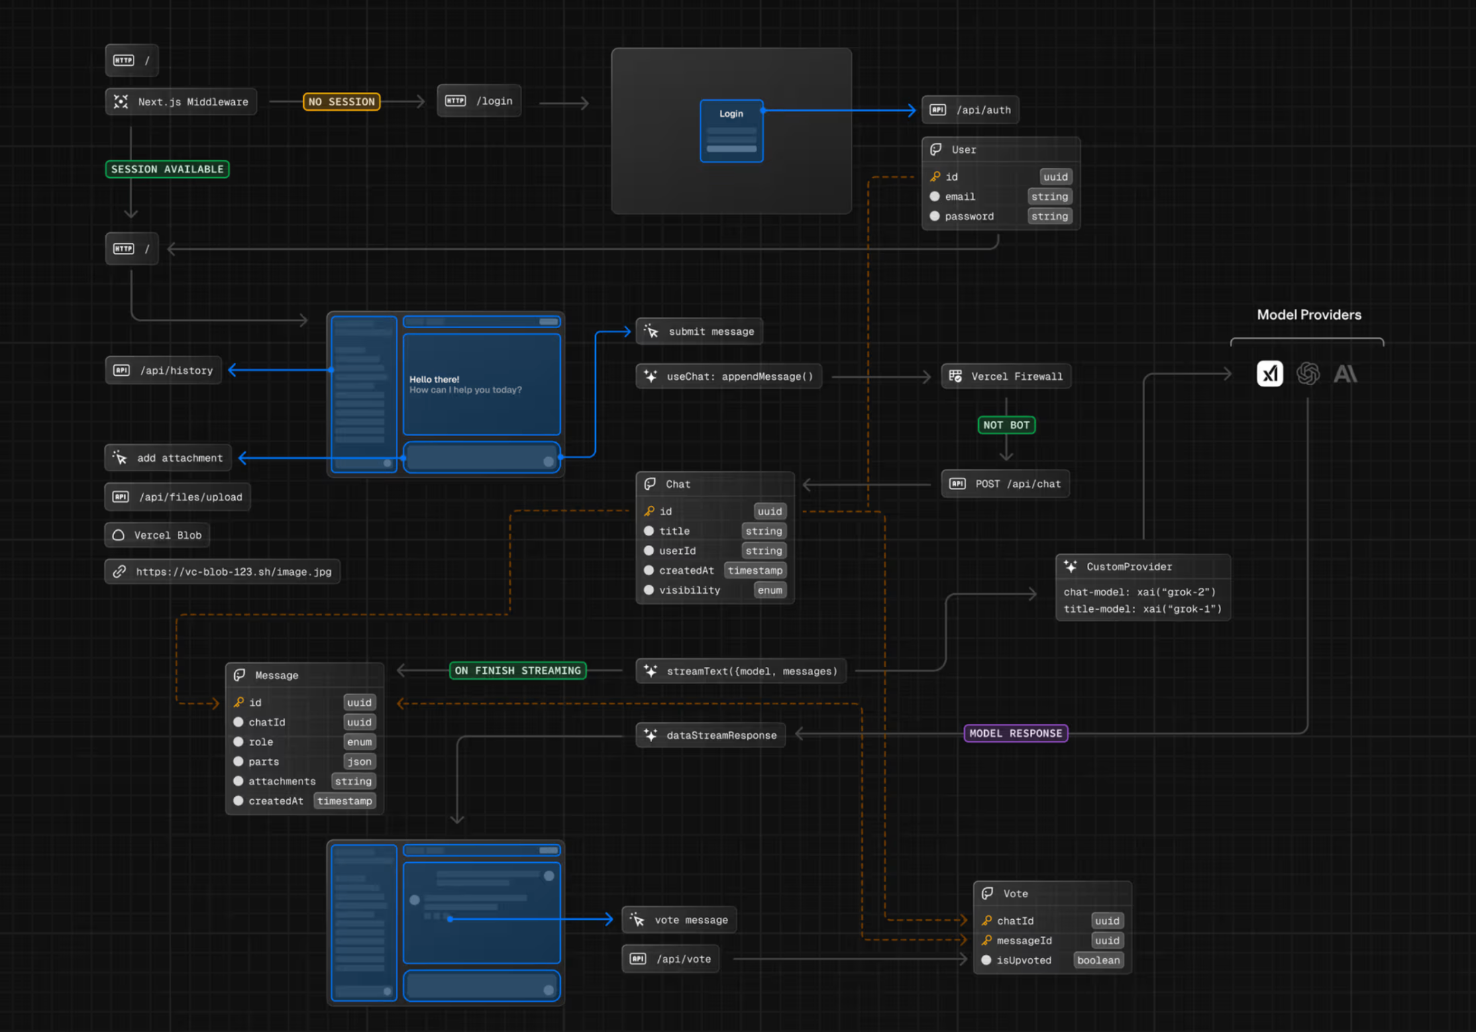Click the Vercel Firewall shield icon
This screenshot has width=1476, height=1032.
click(955, 376)
